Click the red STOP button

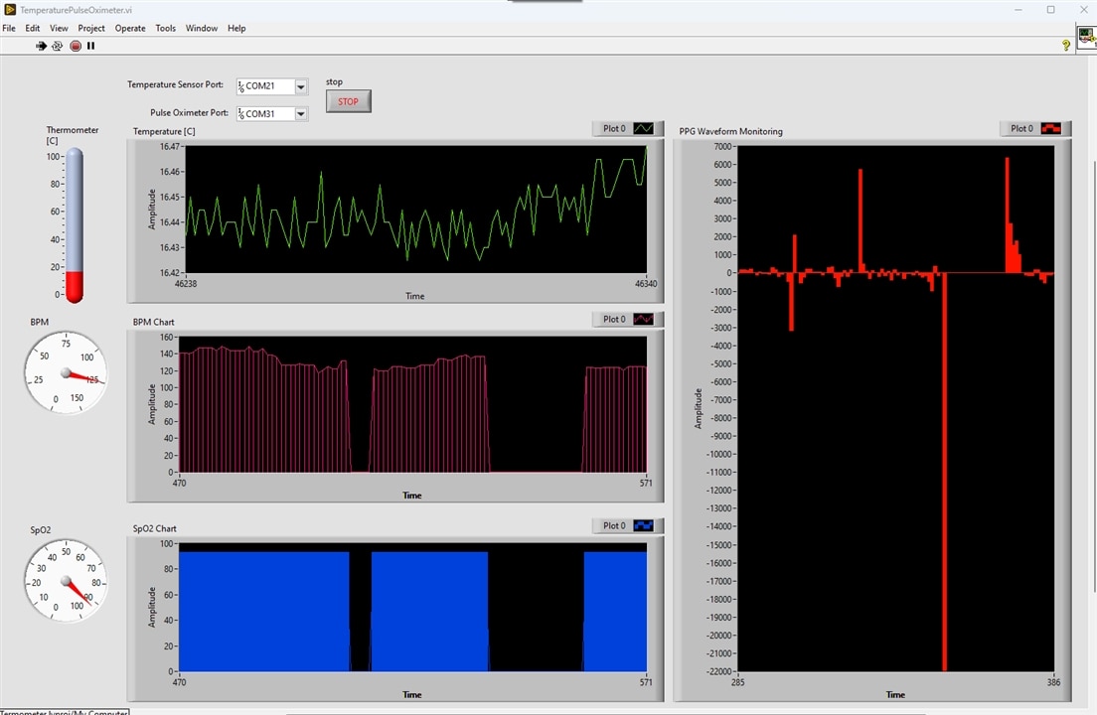[x=349, y=101]
